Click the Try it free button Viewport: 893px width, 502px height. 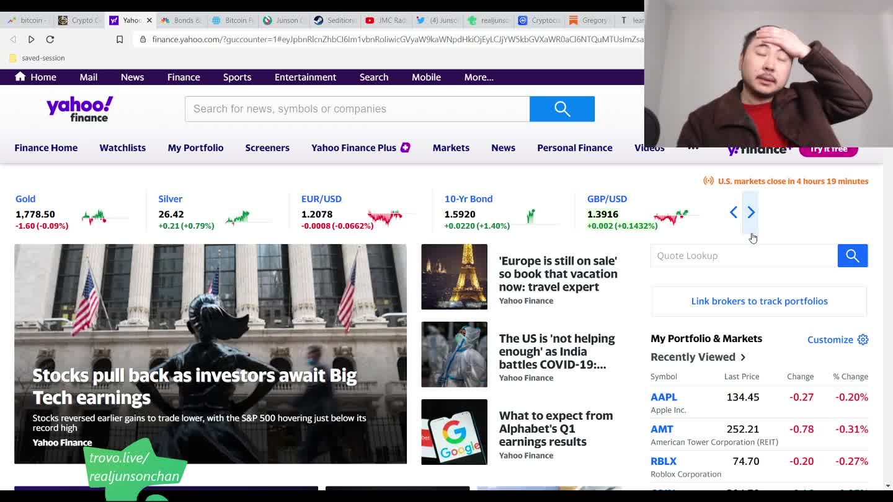click(x=829, y=150)
